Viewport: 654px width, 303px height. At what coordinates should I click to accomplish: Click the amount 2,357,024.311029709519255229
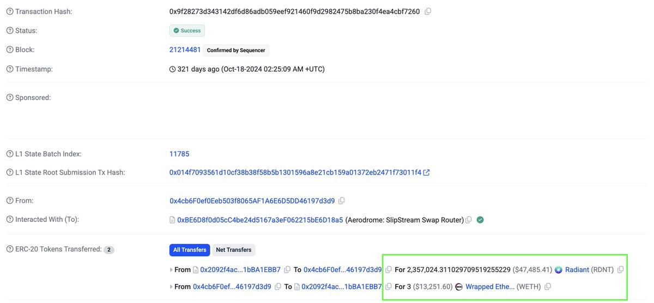[x=459, y=270]
